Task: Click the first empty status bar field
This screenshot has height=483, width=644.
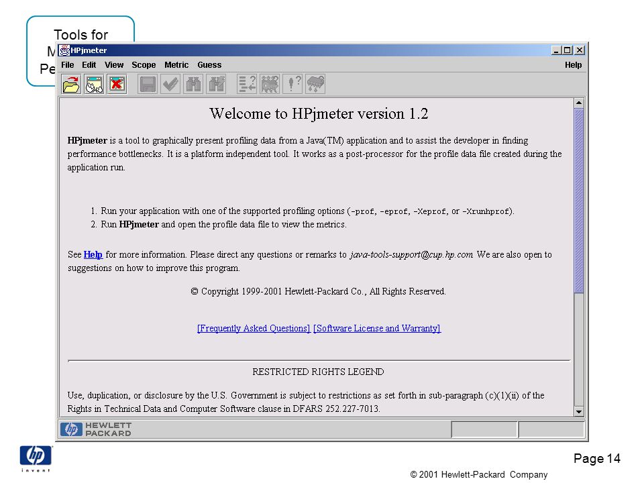Action: [x=484, y=429]
